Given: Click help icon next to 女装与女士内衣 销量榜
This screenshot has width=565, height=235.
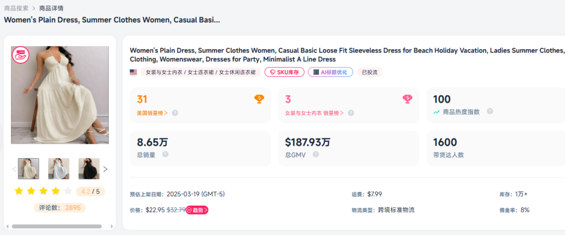Looking at the screenshot, I should coord(351,113).
